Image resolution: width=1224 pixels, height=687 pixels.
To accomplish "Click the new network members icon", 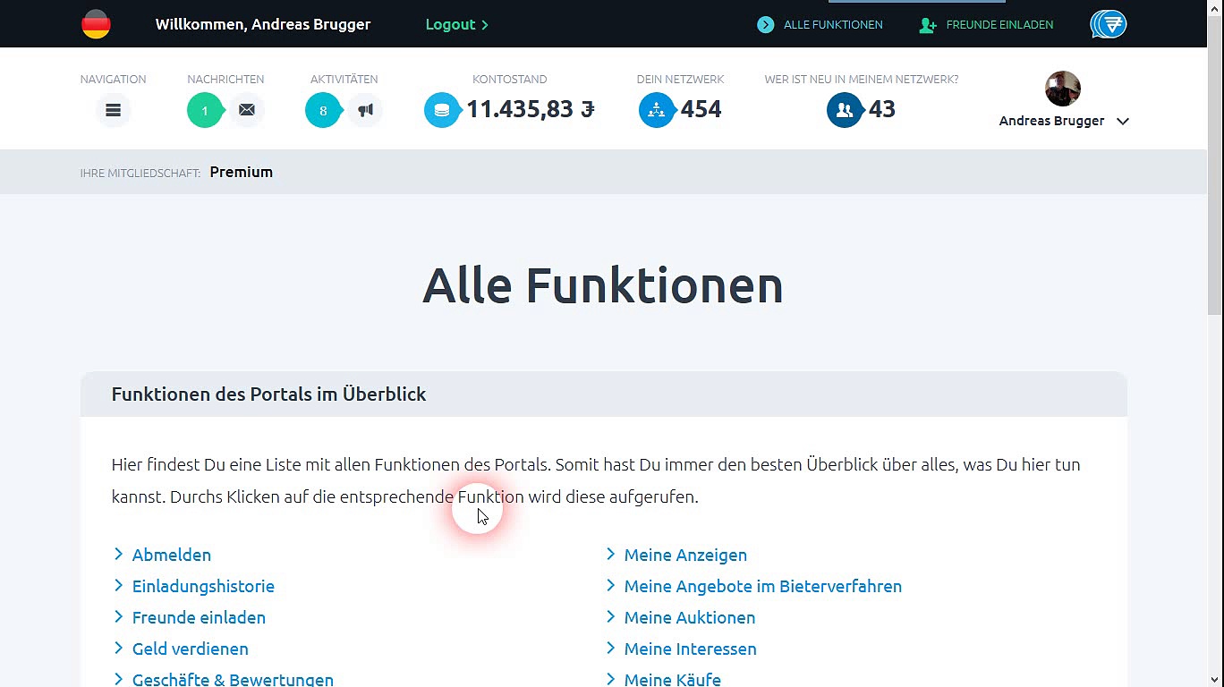I will (844, 110).
